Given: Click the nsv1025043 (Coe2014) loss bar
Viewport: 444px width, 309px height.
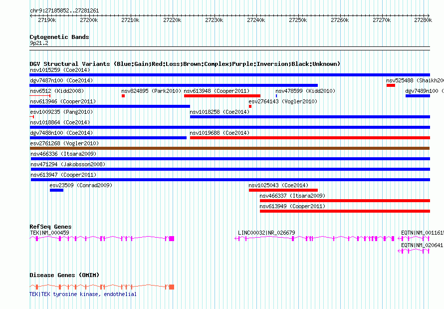Looking at the screenshot, I should [283, 190].
